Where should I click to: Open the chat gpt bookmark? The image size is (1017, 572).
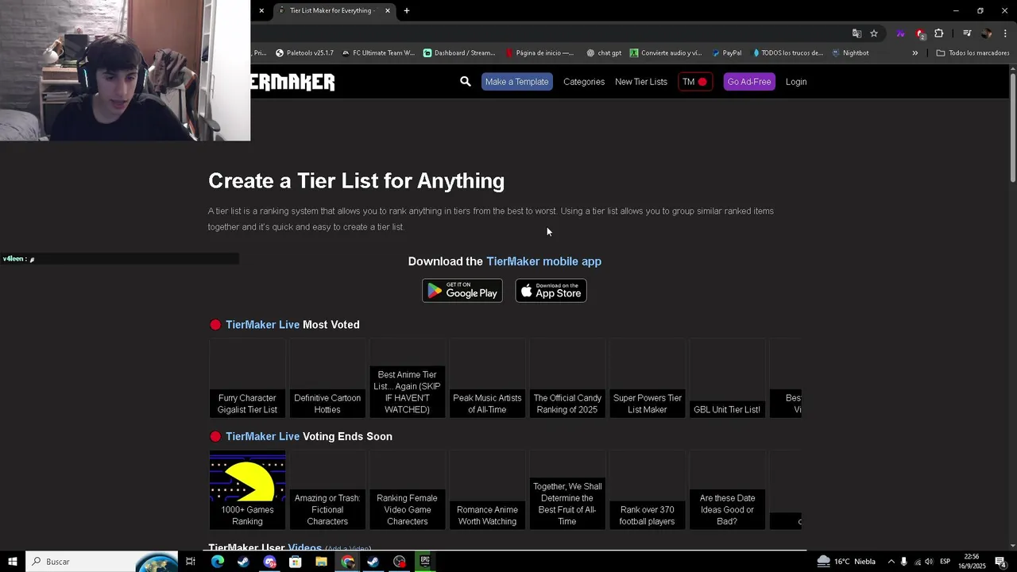click(604, 53)
